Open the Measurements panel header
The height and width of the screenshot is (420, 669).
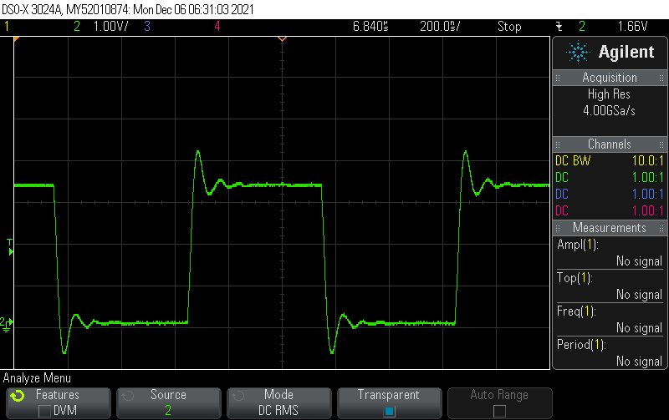tap(610, 227)
